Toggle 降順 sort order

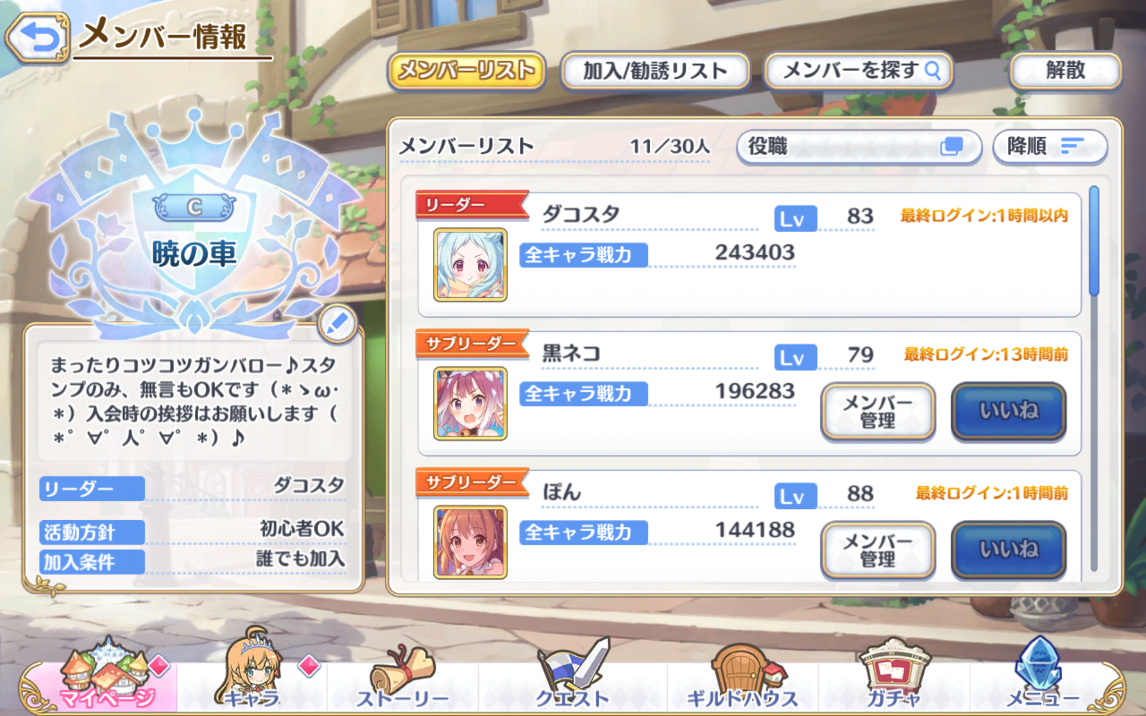pyautogui.click(x=1050, y=146)
